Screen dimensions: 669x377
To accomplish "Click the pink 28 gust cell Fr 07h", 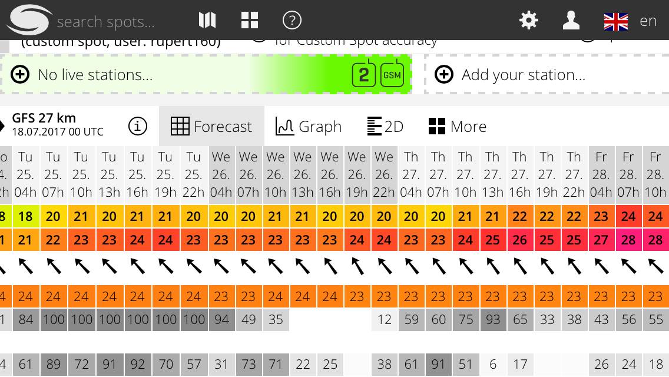I will click(x=628, y=240).
